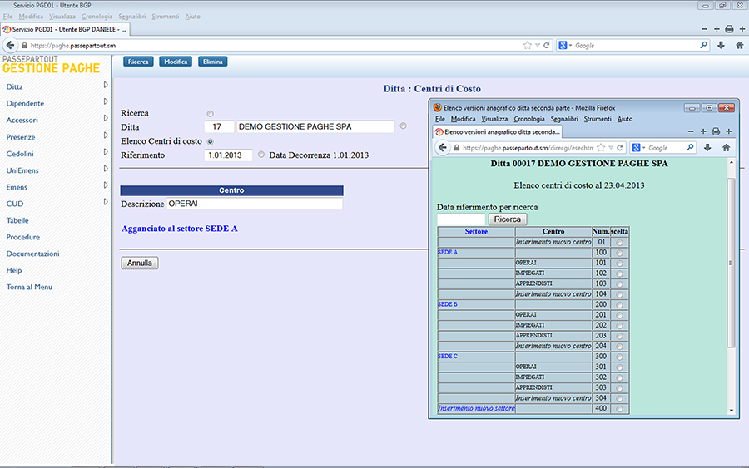
Task: Select the Ricerca radio button in form
Action: tap(211, 114)
